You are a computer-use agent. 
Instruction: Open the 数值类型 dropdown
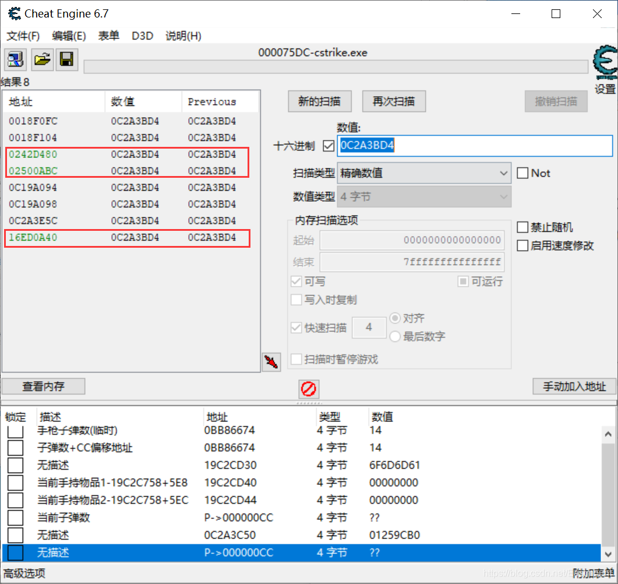[424, 197]
